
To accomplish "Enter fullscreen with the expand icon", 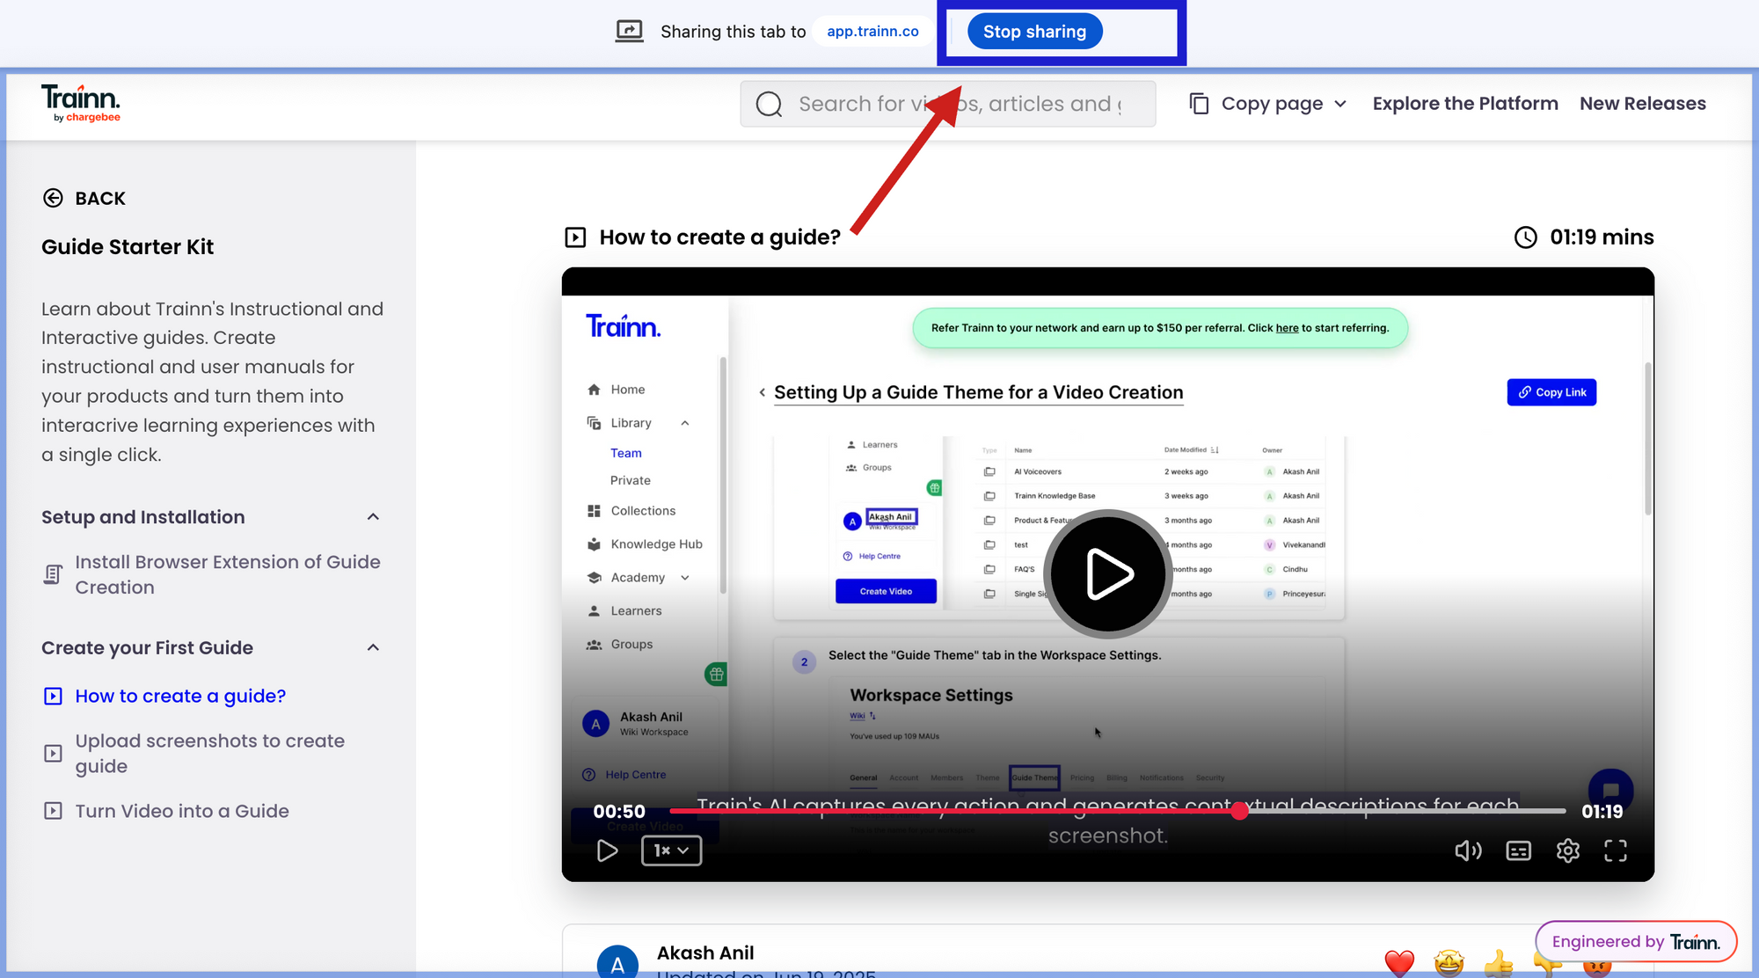I will click(x=1616, y=850).
